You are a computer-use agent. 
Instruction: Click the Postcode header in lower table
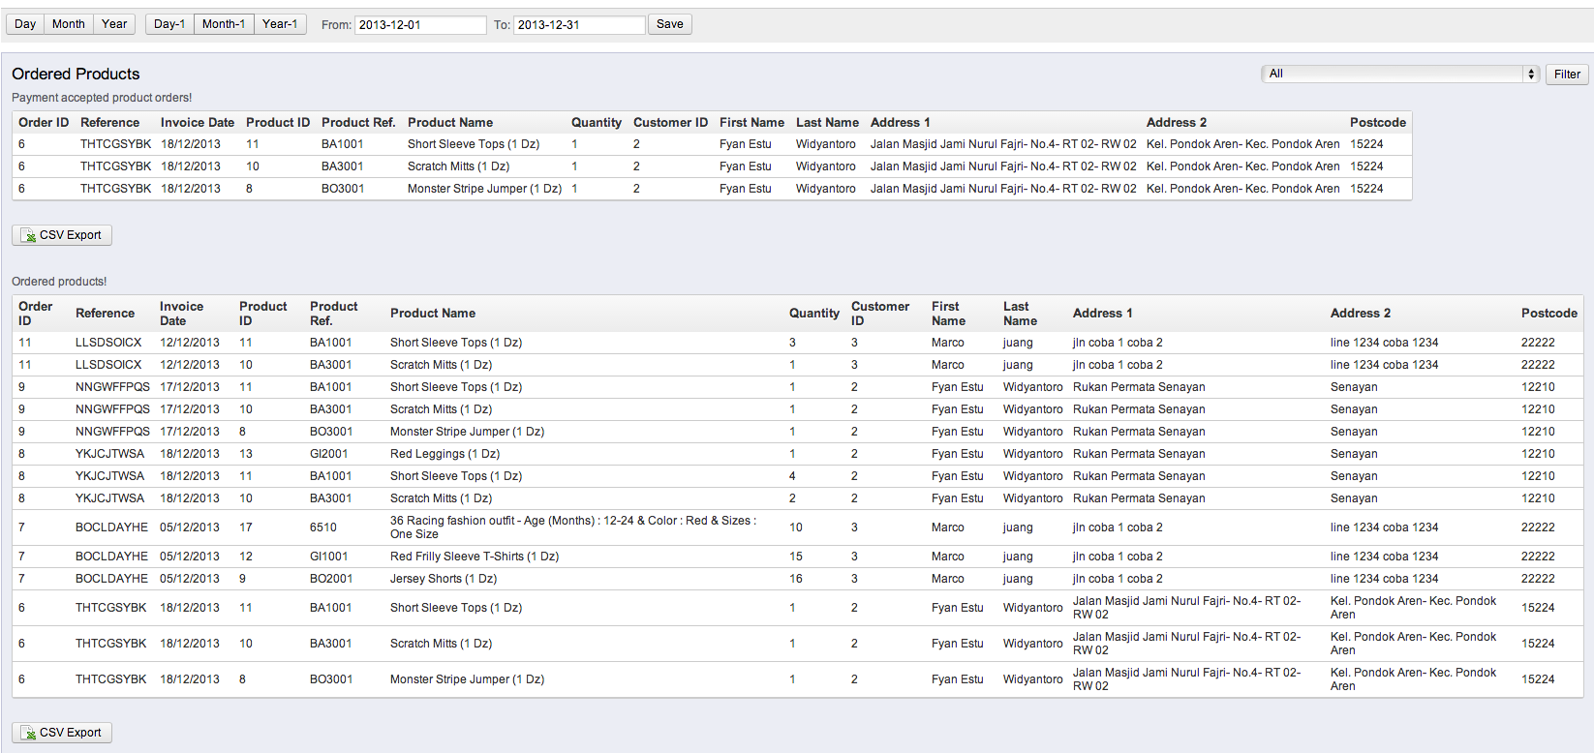pos(1549,314)
